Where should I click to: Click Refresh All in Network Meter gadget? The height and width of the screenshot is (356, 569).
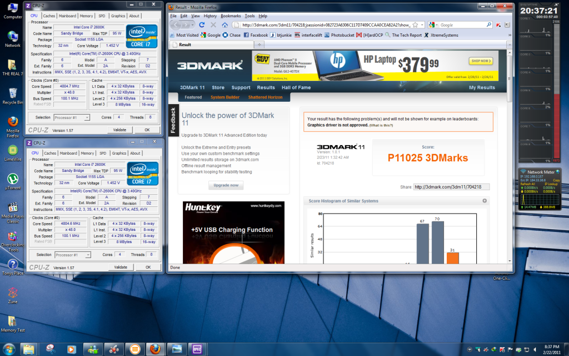pyautogui.click(x=528, y=184)
